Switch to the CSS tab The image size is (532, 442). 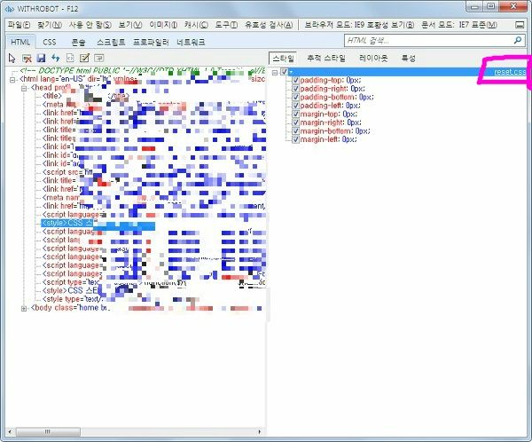click(49, 42)
